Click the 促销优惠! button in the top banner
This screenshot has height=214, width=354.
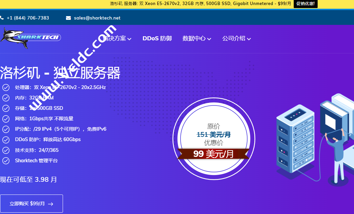pyautogui.click(x=305, y=4)
